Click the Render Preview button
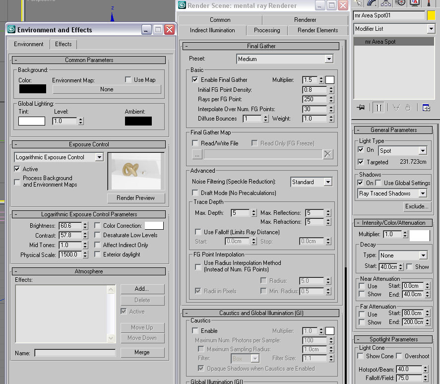Image resolution: width=440 pixels, height=384 pixels. click(136, 198)
